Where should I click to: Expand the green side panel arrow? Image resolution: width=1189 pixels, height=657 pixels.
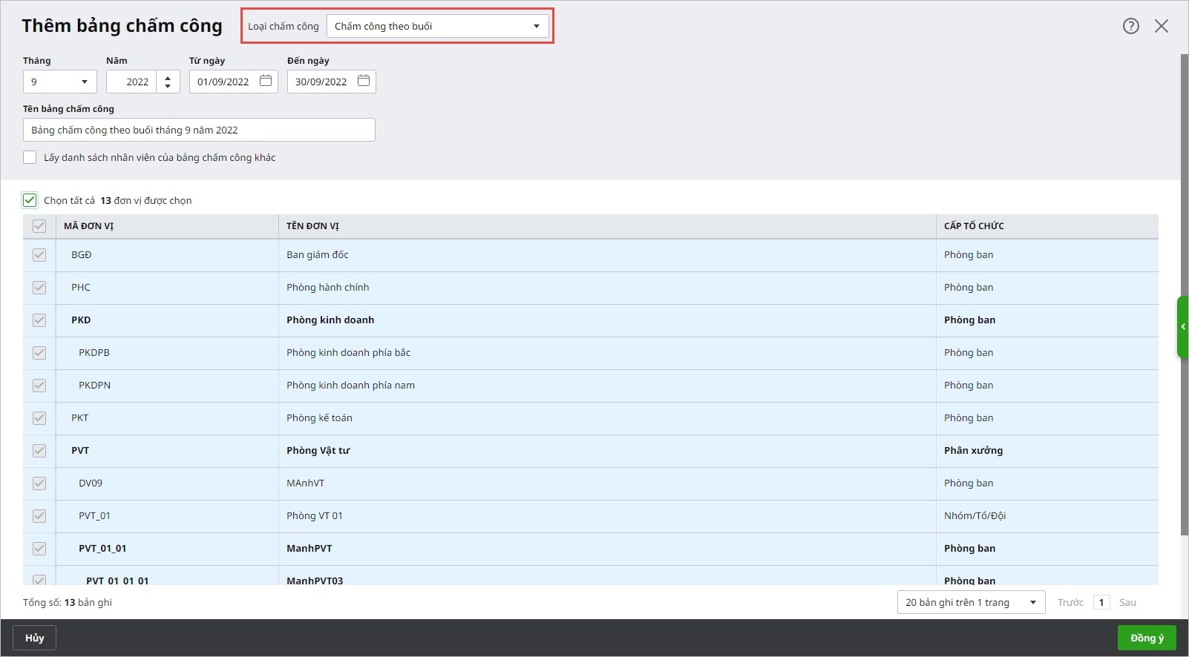[1183, 327]
